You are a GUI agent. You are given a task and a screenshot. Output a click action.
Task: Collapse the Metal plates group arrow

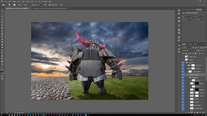click(x=189, y=78)
